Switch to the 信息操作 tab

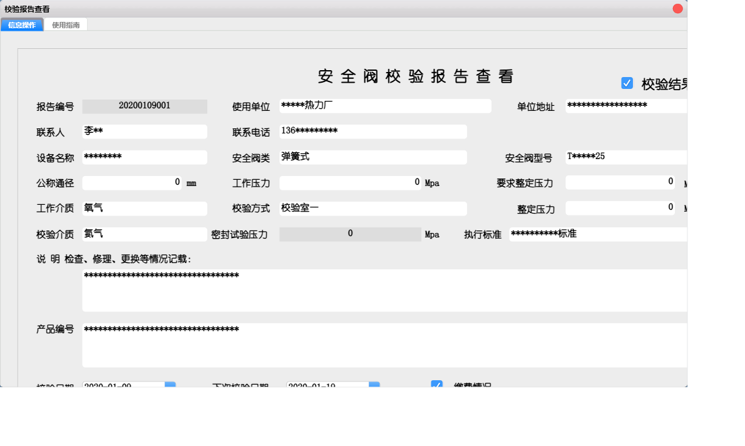[x=21, y=24]
